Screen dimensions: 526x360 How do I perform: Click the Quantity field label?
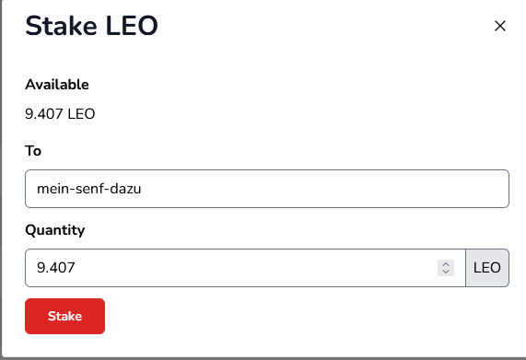coord(55,230)
